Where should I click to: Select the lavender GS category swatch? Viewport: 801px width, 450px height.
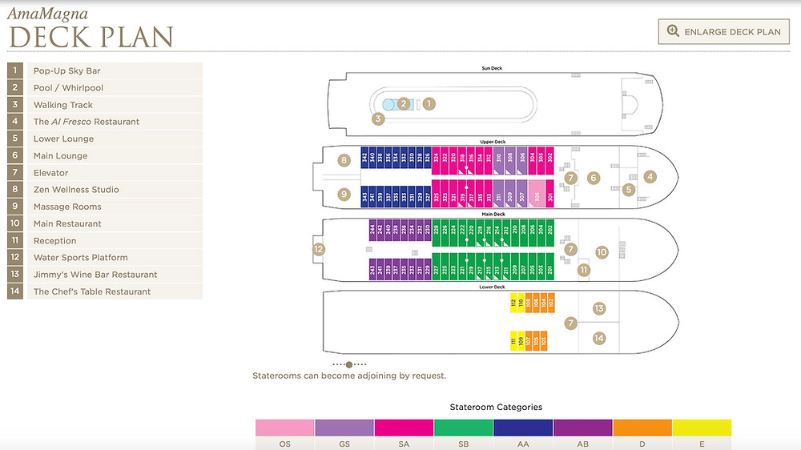point(344,428)
